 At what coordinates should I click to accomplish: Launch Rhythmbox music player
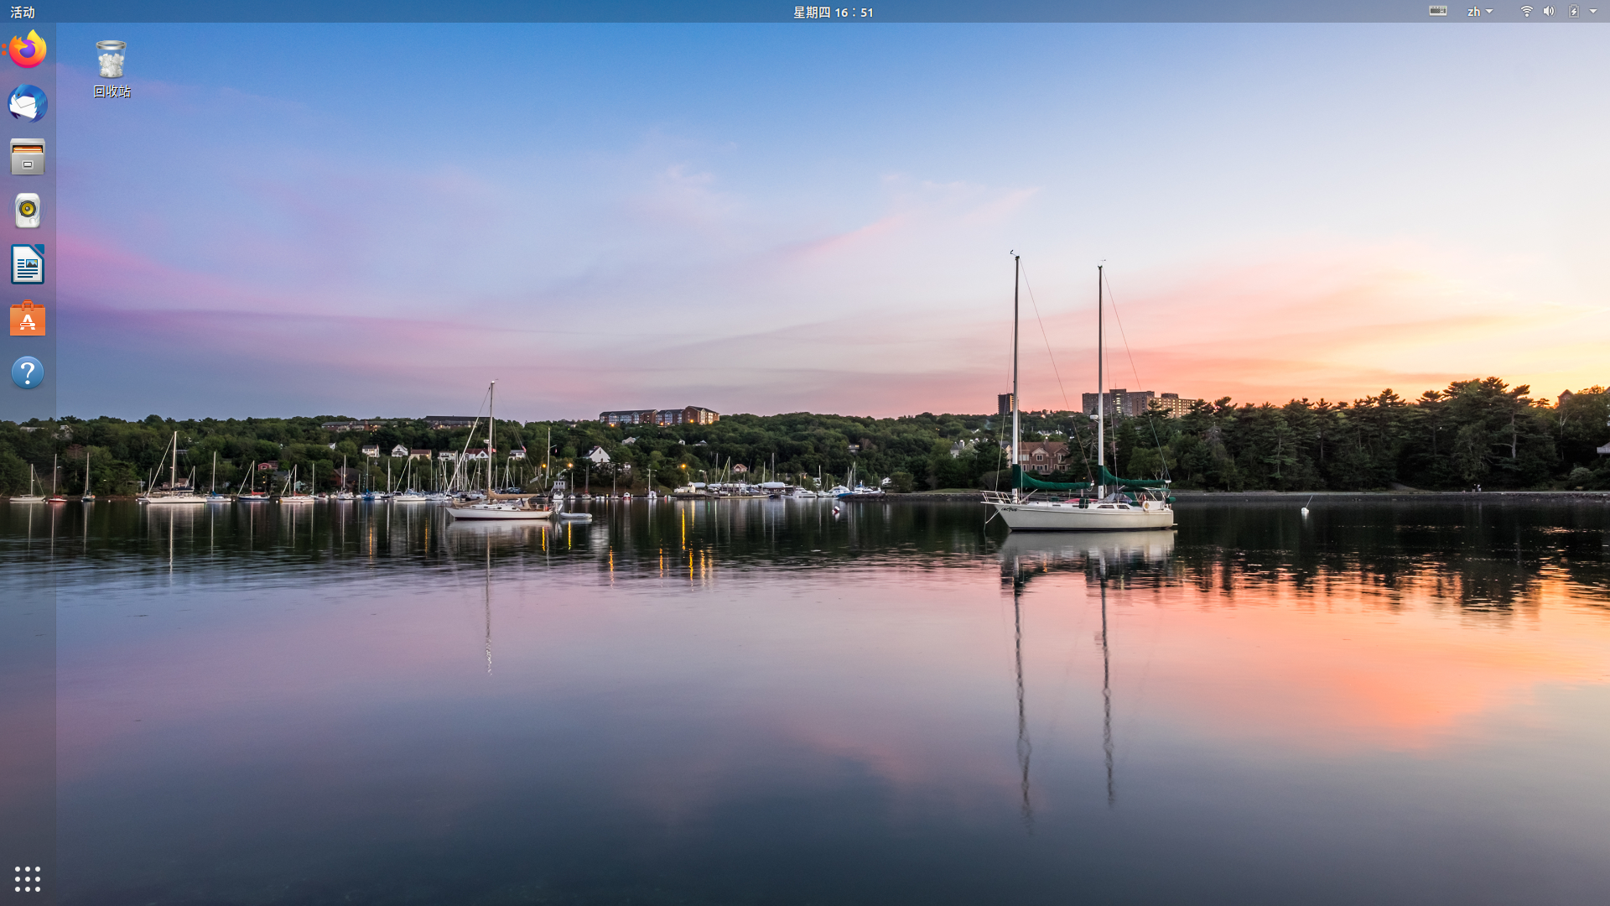28,211
